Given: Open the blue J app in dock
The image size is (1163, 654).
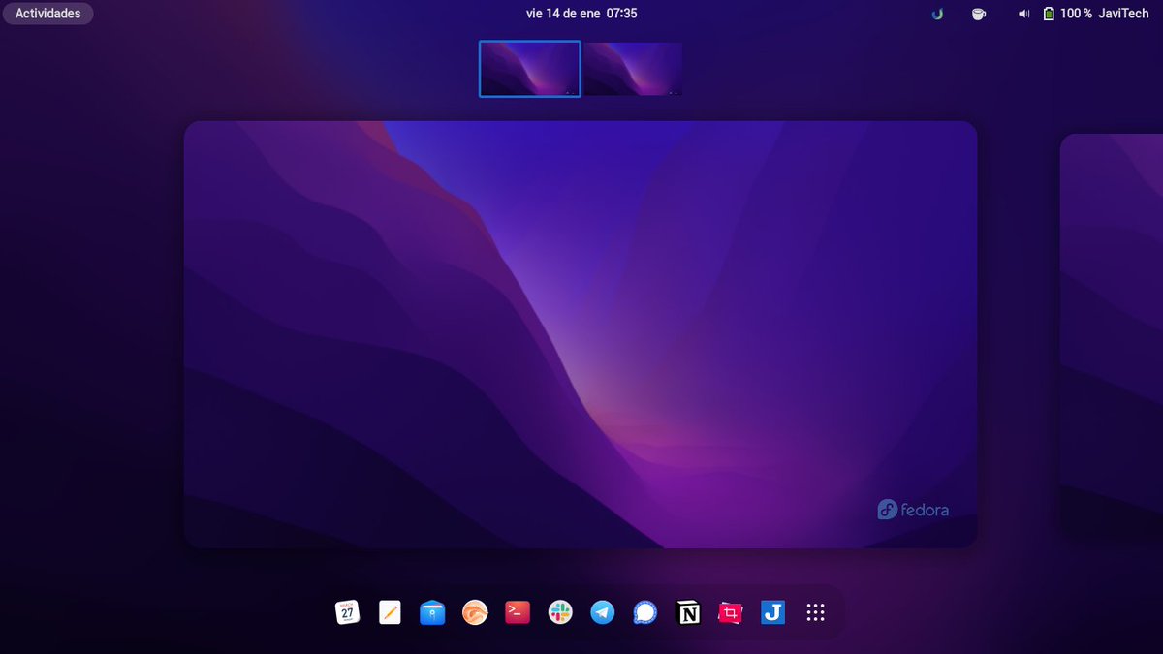Looking at the screenshot, I should pos(773,612).
